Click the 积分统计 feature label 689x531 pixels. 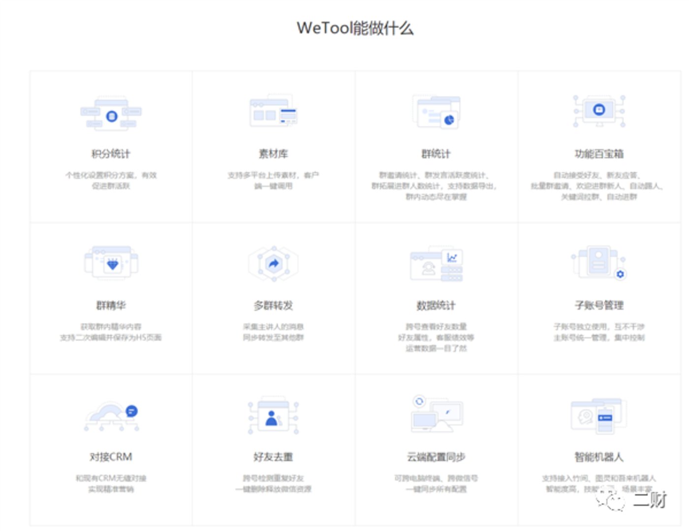click(112, 153)
